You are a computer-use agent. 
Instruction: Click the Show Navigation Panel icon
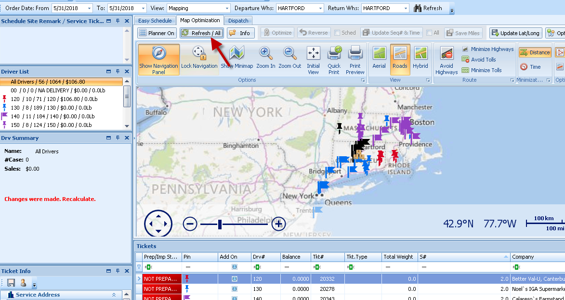tap(158, 59)
